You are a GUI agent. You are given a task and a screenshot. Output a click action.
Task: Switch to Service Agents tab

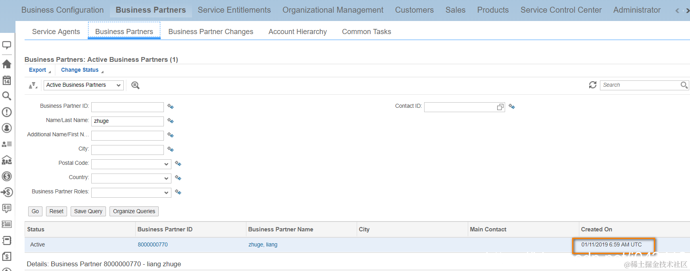tap(56, 32)
